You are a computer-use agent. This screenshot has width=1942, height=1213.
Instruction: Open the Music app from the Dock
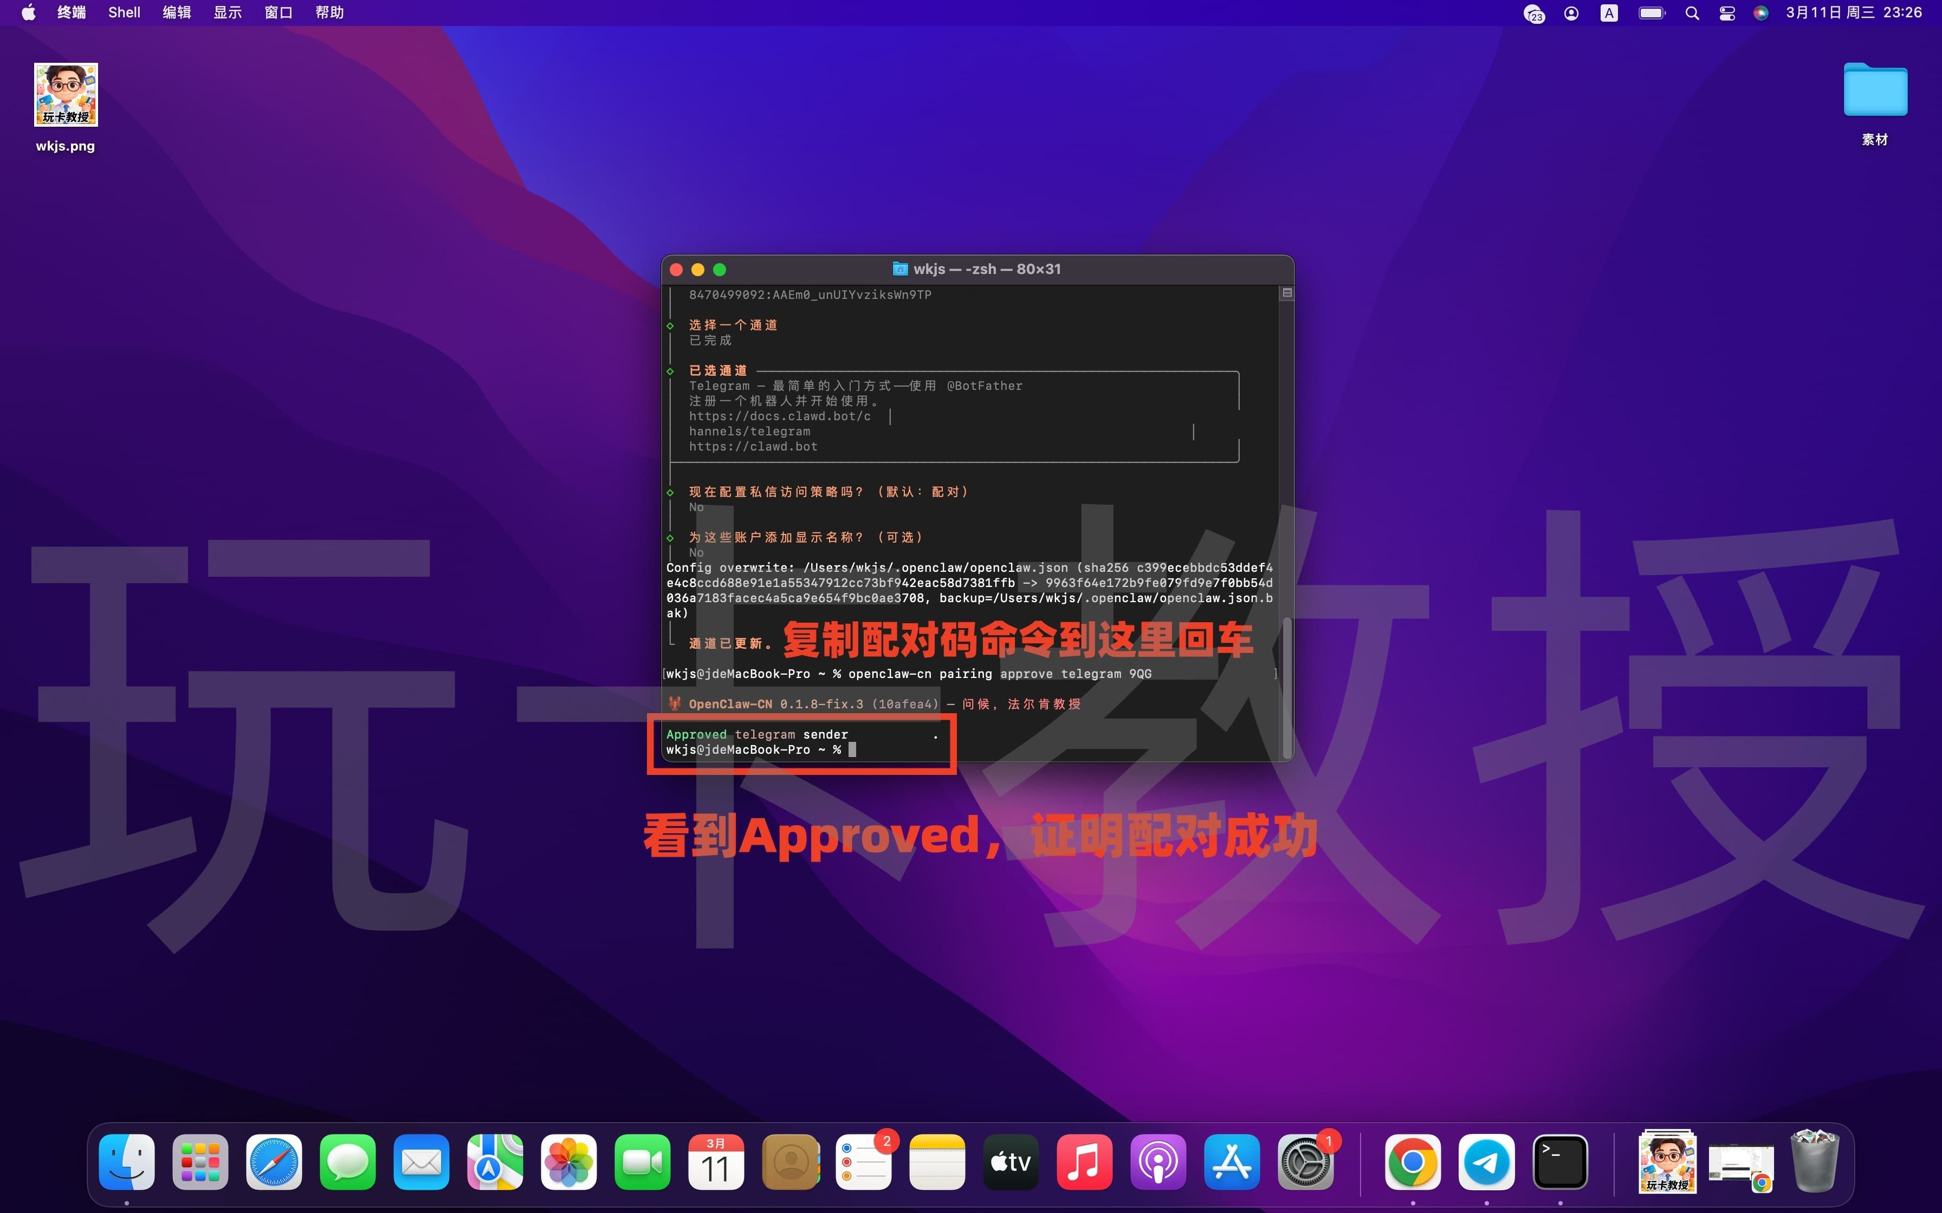pos(1084,1161)
